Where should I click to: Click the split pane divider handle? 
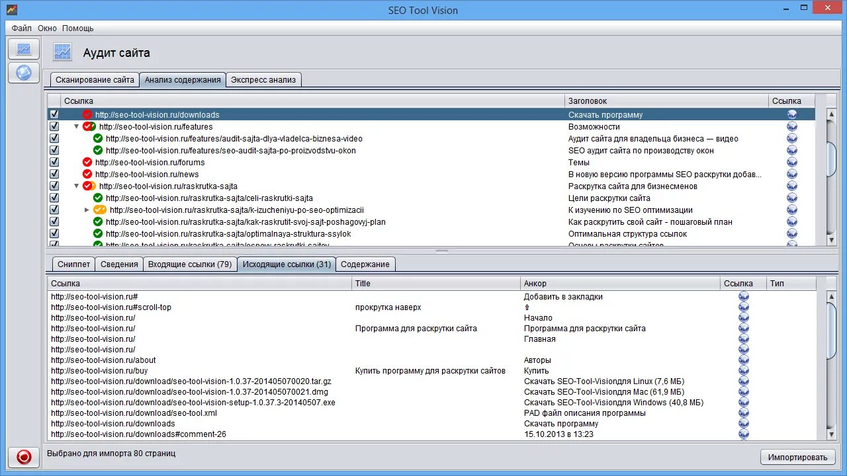[441, 251]
